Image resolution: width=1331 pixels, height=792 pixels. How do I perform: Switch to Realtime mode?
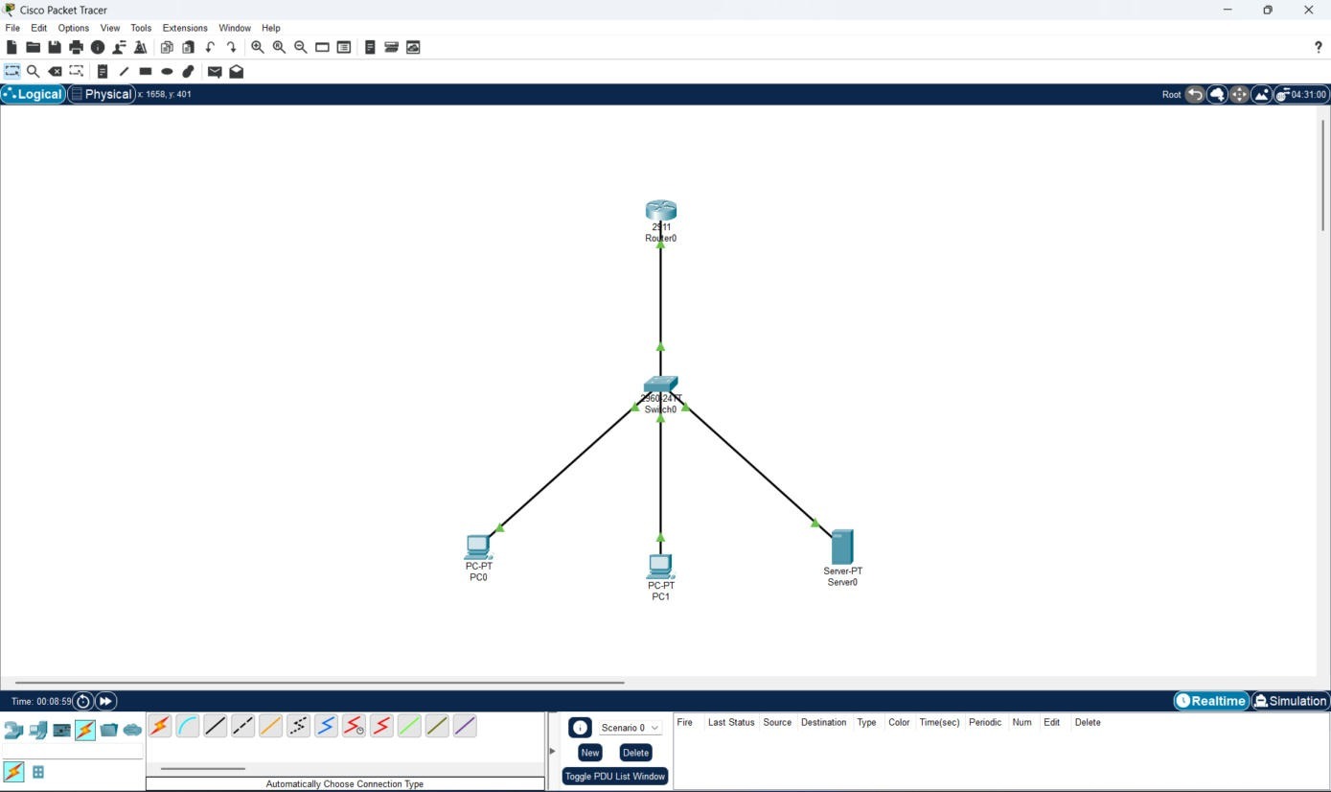[x=1212, y=701]
